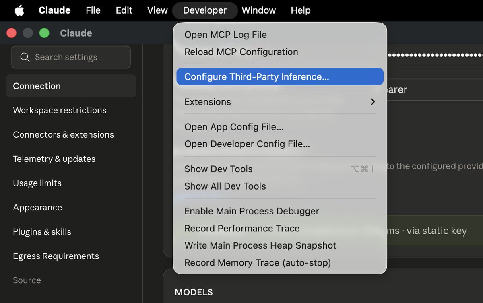Choose Record Performance Trace
Viewport: 483px width, 303px height.
click(280, 228)
